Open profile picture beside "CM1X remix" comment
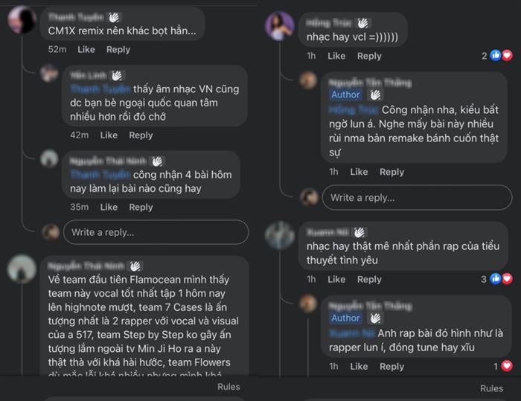The width and height of the screenshot is (521, 401). [22, 20]
